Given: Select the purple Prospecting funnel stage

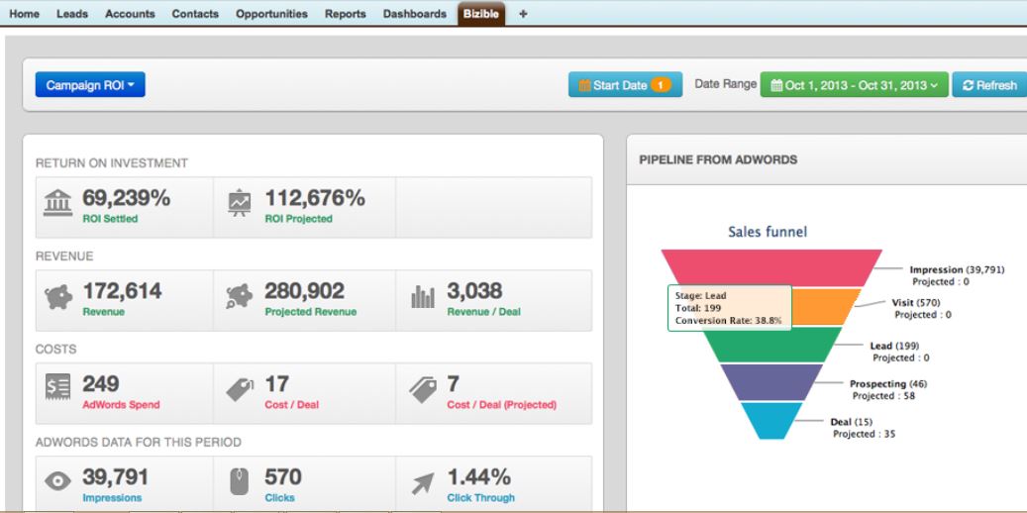Looking at the screenshot, I should (770, 382).
